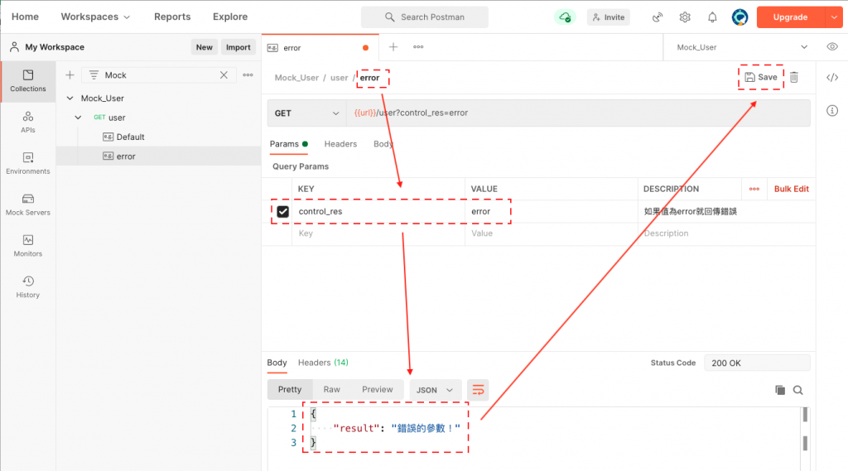Open the user avatar menu
The height and width of the screenshot is (471, 848).
[x=740, y=17]
